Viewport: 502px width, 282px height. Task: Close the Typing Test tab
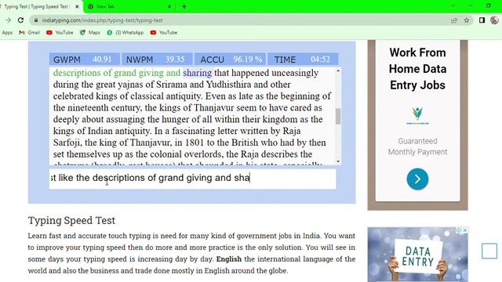77,6
